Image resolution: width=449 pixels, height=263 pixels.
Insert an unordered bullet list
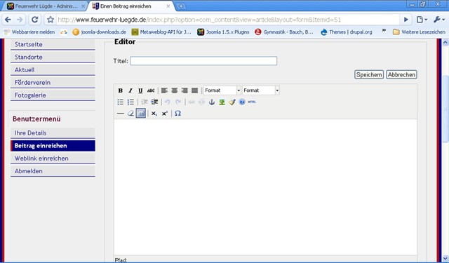120,102
